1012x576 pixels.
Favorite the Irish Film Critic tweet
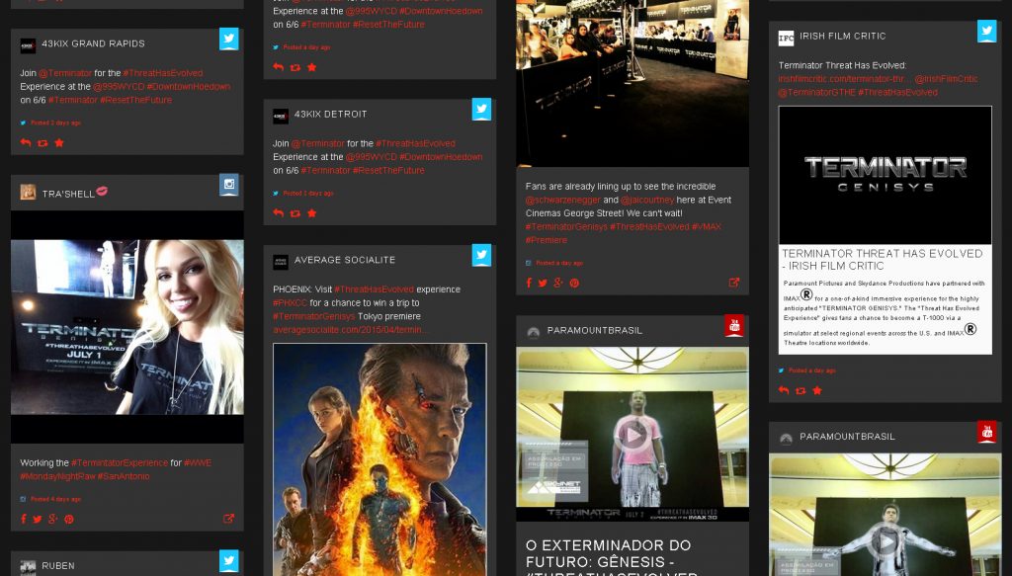coord(817,390)
